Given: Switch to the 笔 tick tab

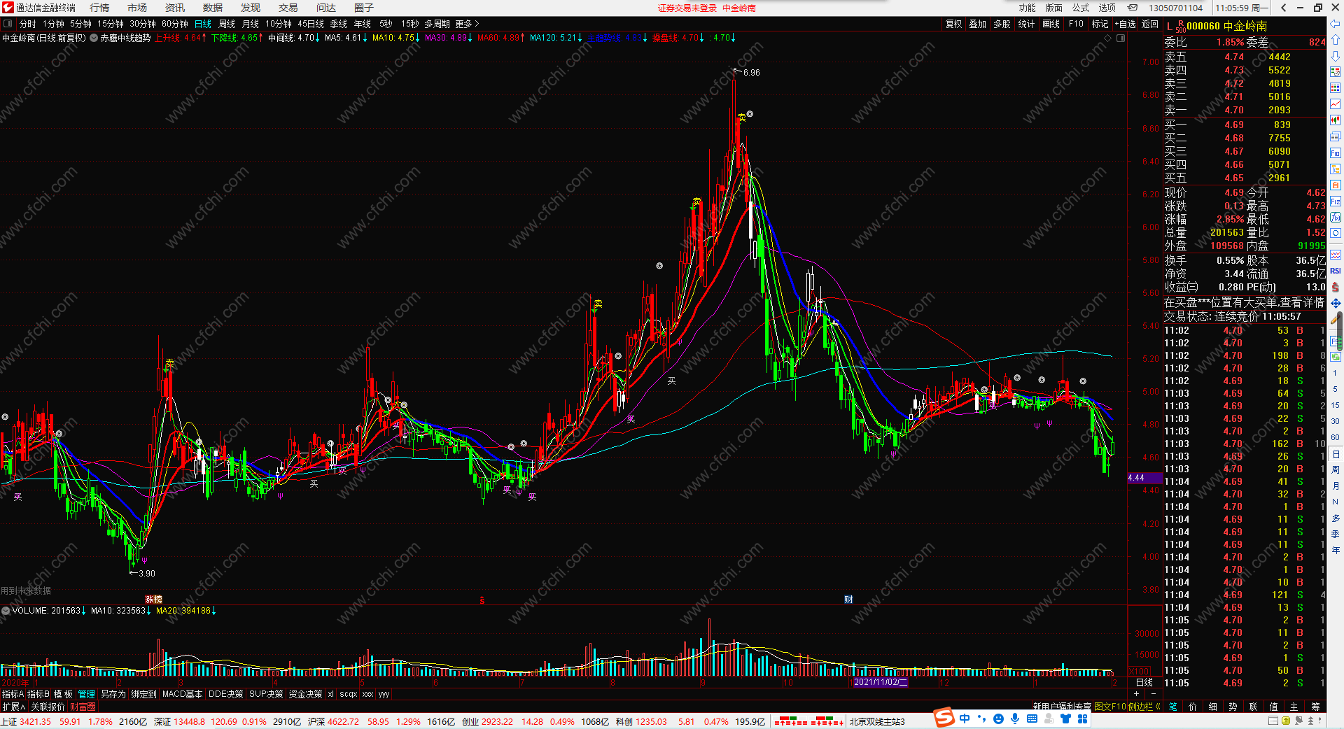Looking at the screenshot, I should 1173,707.
